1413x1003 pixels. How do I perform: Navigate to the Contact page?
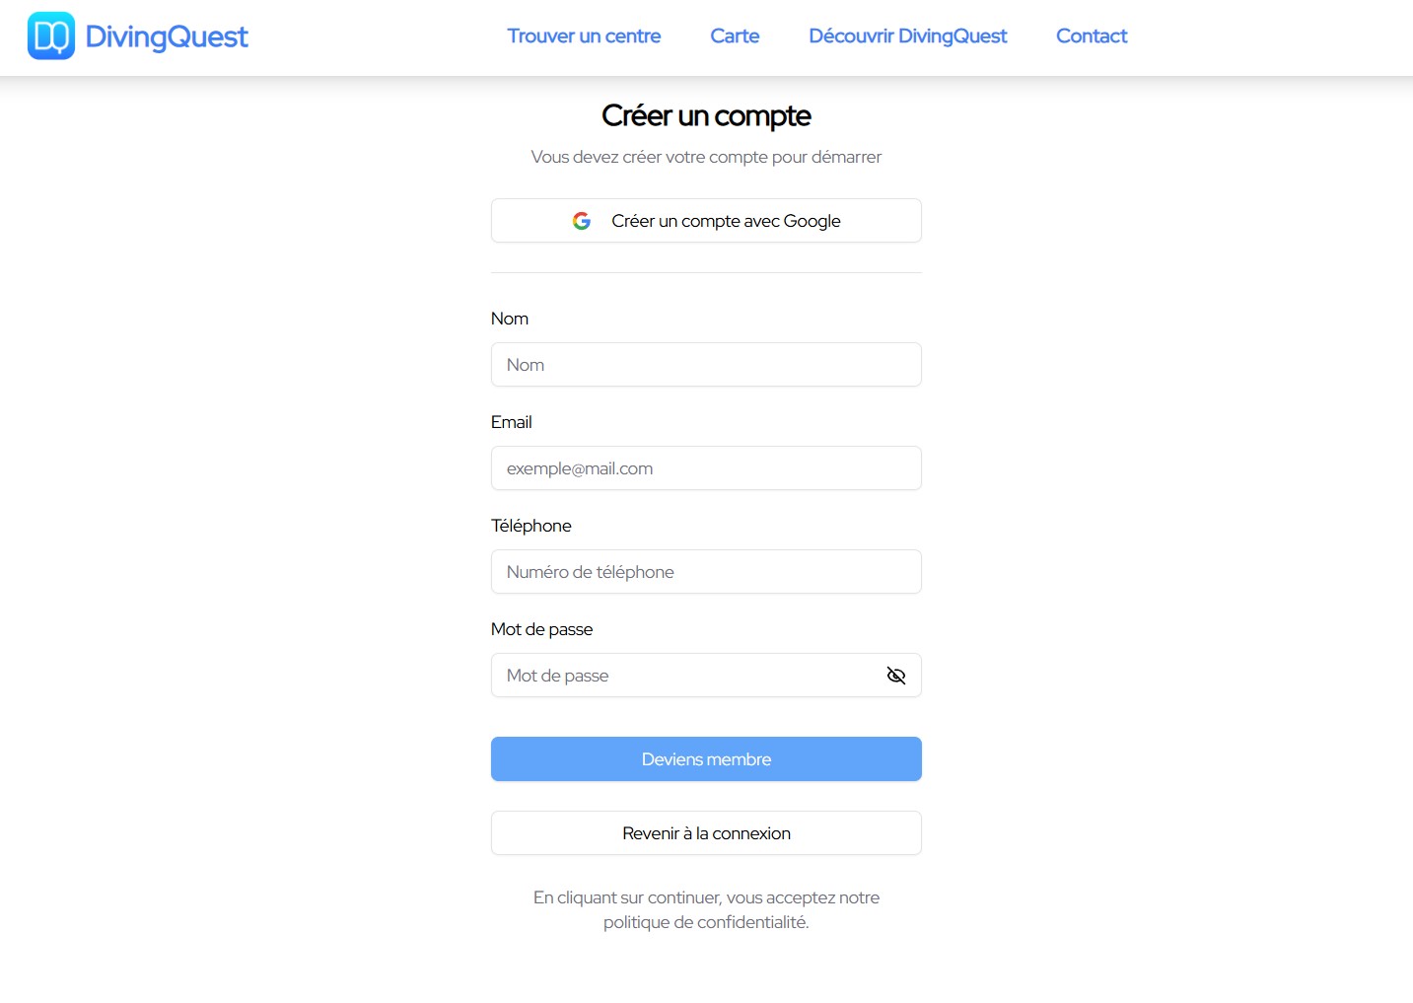[x=1091, y=36]
